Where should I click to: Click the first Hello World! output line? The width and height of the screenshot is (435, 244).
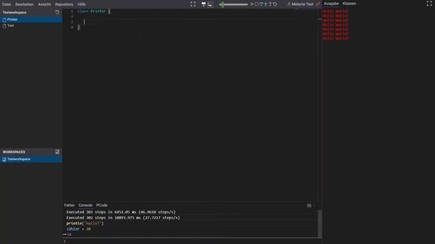click(335, 12)
